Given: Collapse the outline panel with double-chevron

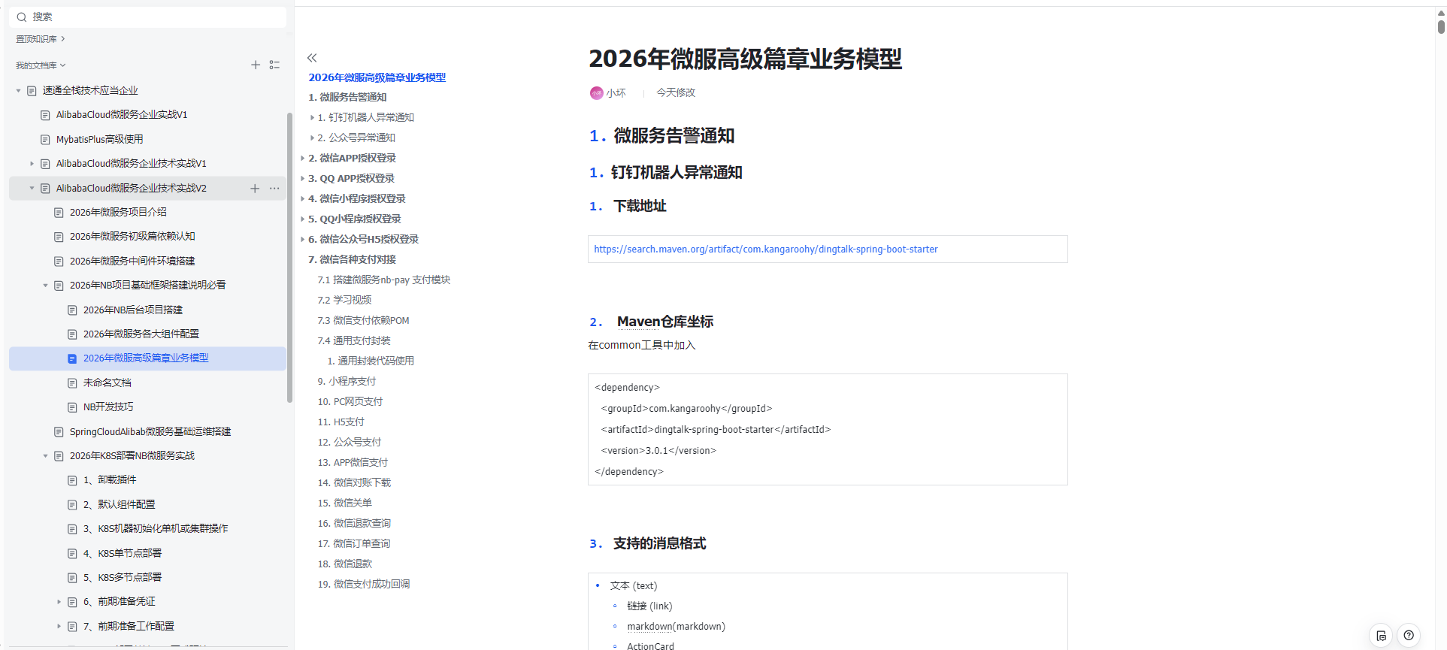Looking at the screenshot, I should click(312, 58).
